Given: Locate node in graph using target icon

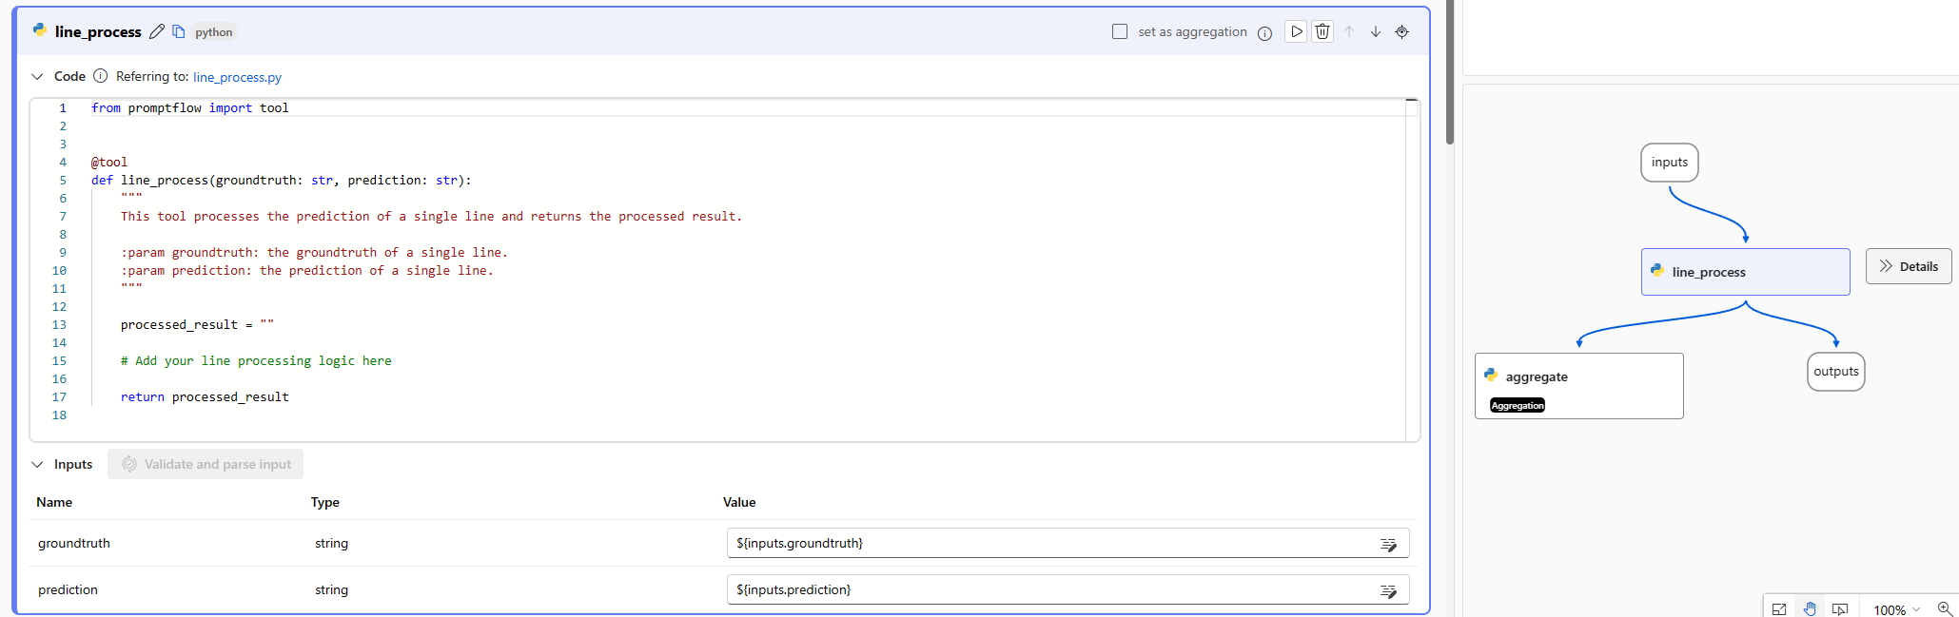Looking at the screenshot, I should (x=1402, y=31).
